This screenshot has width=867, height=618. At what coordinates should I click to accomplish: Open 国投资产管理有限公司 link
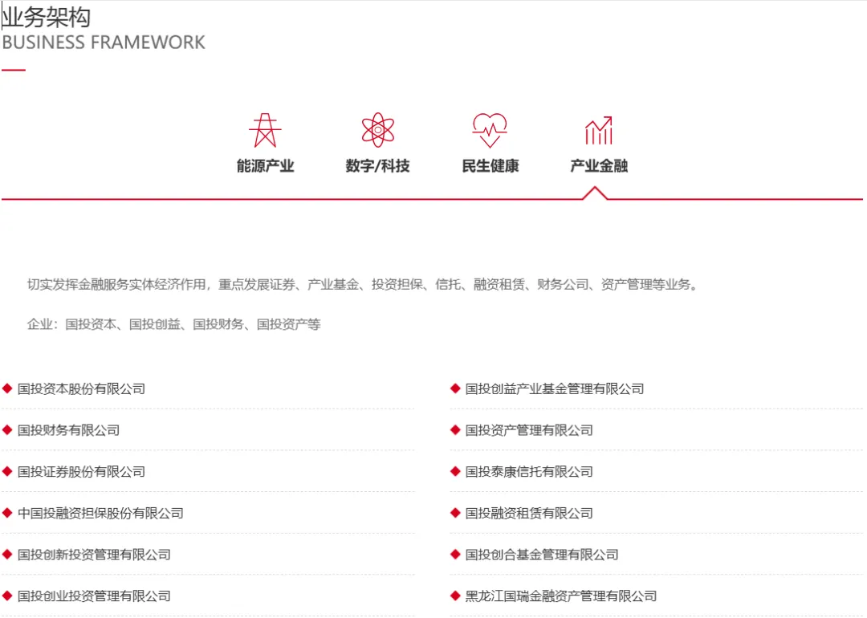529,431
